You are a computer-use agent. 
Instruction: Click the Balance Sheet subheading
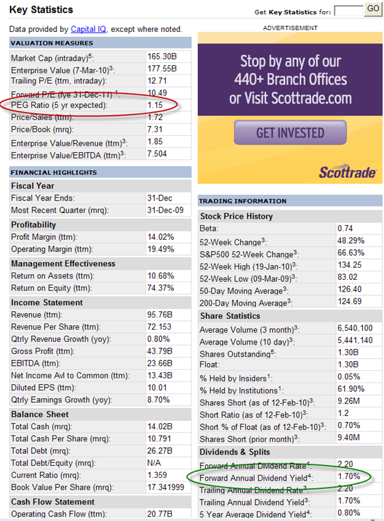tap(40, 414)
